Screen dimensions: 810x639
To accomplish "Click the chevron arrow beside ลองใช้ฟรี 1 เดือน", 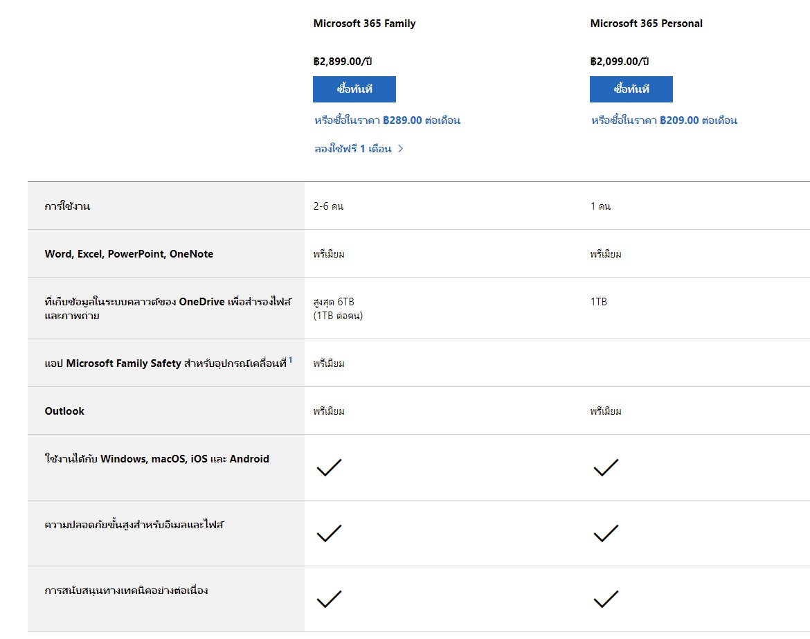I will (x=401, y=149).
